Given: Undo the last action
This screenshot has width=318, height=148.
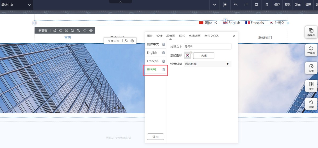Looking at the screenshot, I should pos(236,5).
